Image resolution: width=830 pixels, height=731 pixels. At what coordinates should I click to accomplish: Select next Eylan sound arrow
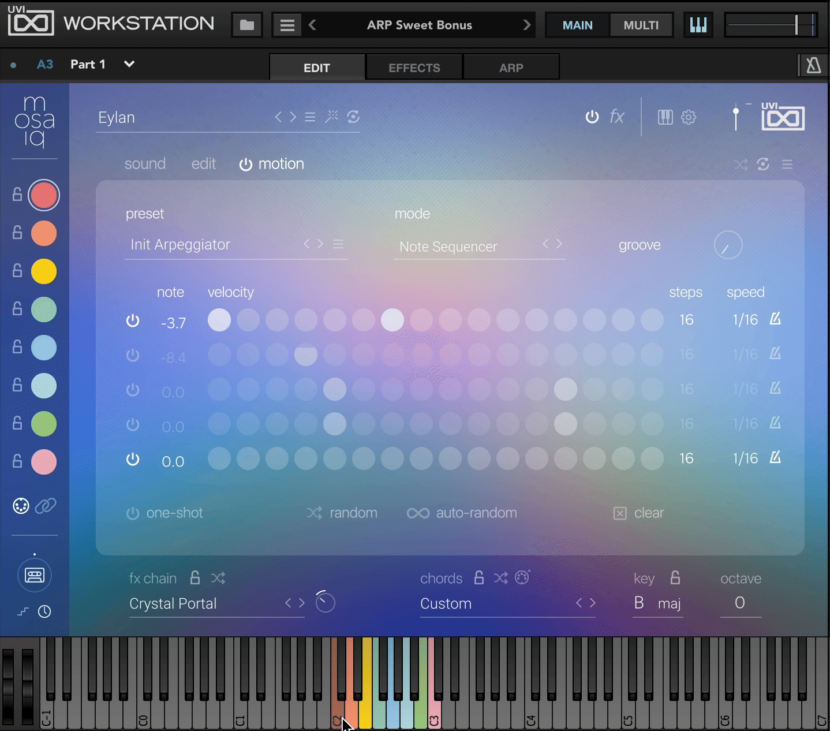tap(293, 117)
